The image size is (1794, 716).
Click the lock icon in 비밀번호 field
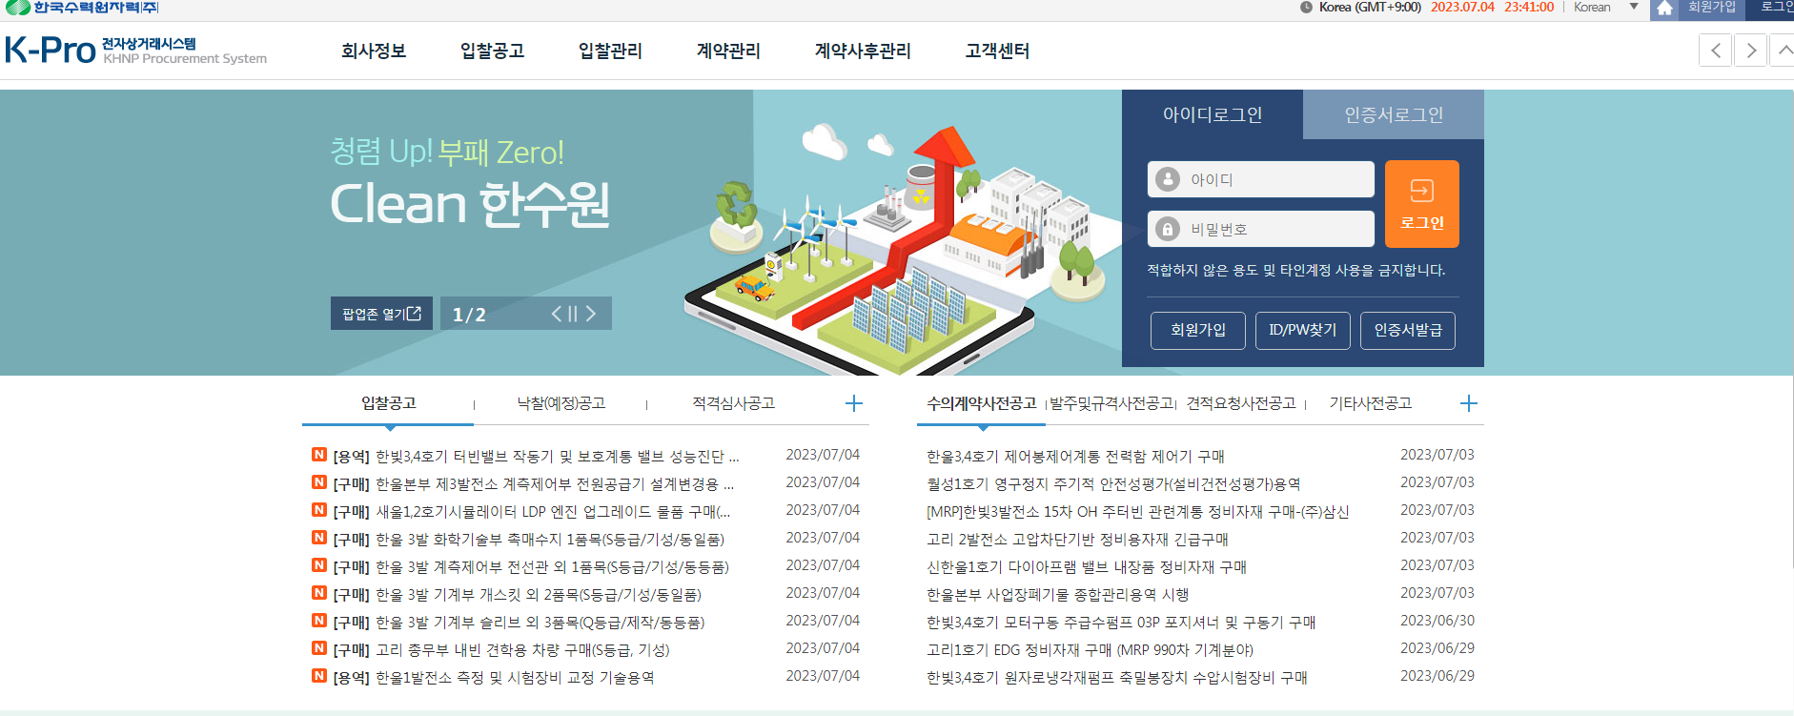tap(1168, 229)
